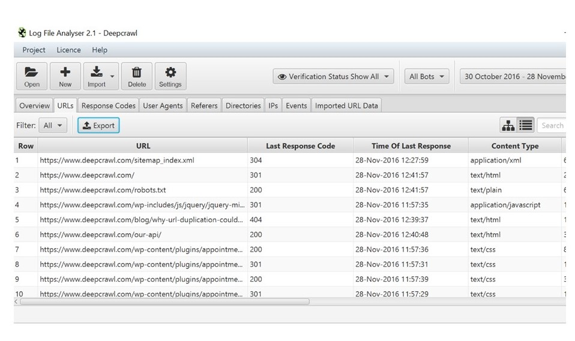Sort by Last Response Code header
The image size is (575, 341).
(x=300, y=146)
